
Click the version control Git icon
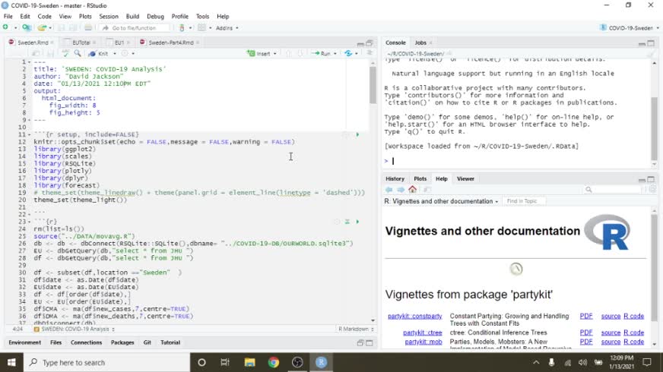pyautogui.click(x=182, y=28)
